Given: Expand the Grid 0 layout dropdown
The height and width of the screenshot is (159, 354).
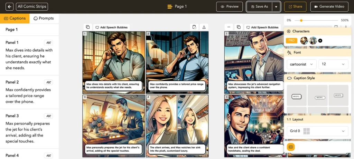Looking at the screenshot, I should [x=317, y=131].
